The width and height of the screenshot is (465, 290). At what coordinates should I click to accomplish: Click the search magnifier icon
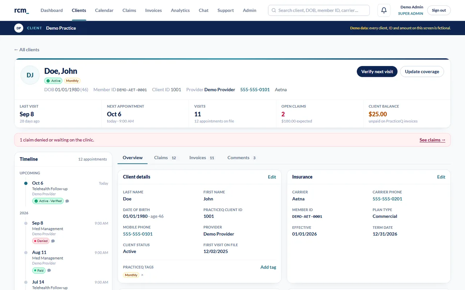[274, 11]
